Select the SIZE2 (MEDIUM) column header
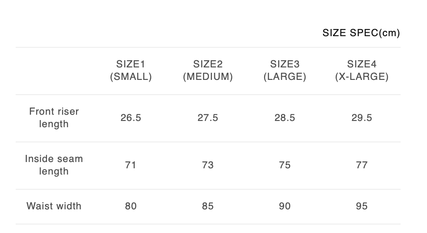Screen dimensions: 427x233 (x=208, y=71)
